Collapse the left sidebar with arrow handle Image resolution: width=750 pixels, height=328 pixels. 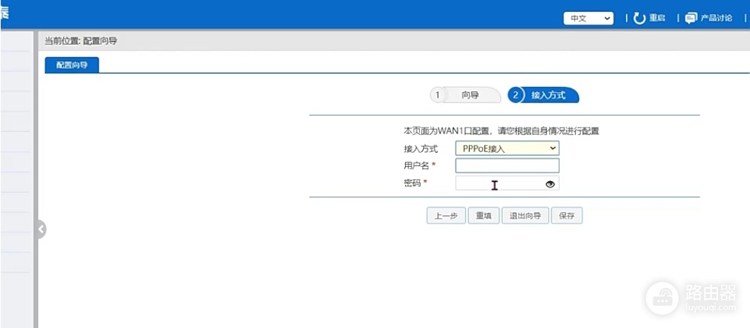[42, 229]
